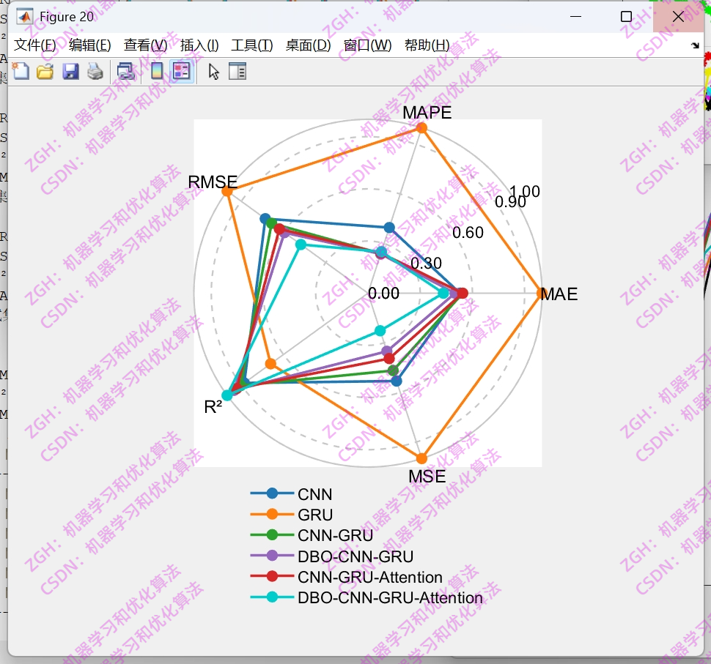Click the DBO-CNN-GRU legend entry
Screen dimensions: 711x664
332,556
